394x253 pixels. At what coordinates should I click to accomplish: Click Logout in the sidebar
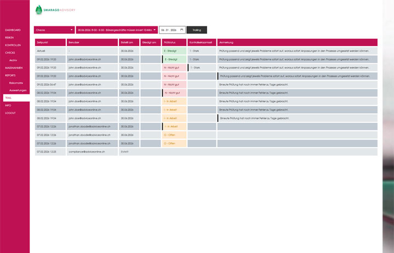10,113
